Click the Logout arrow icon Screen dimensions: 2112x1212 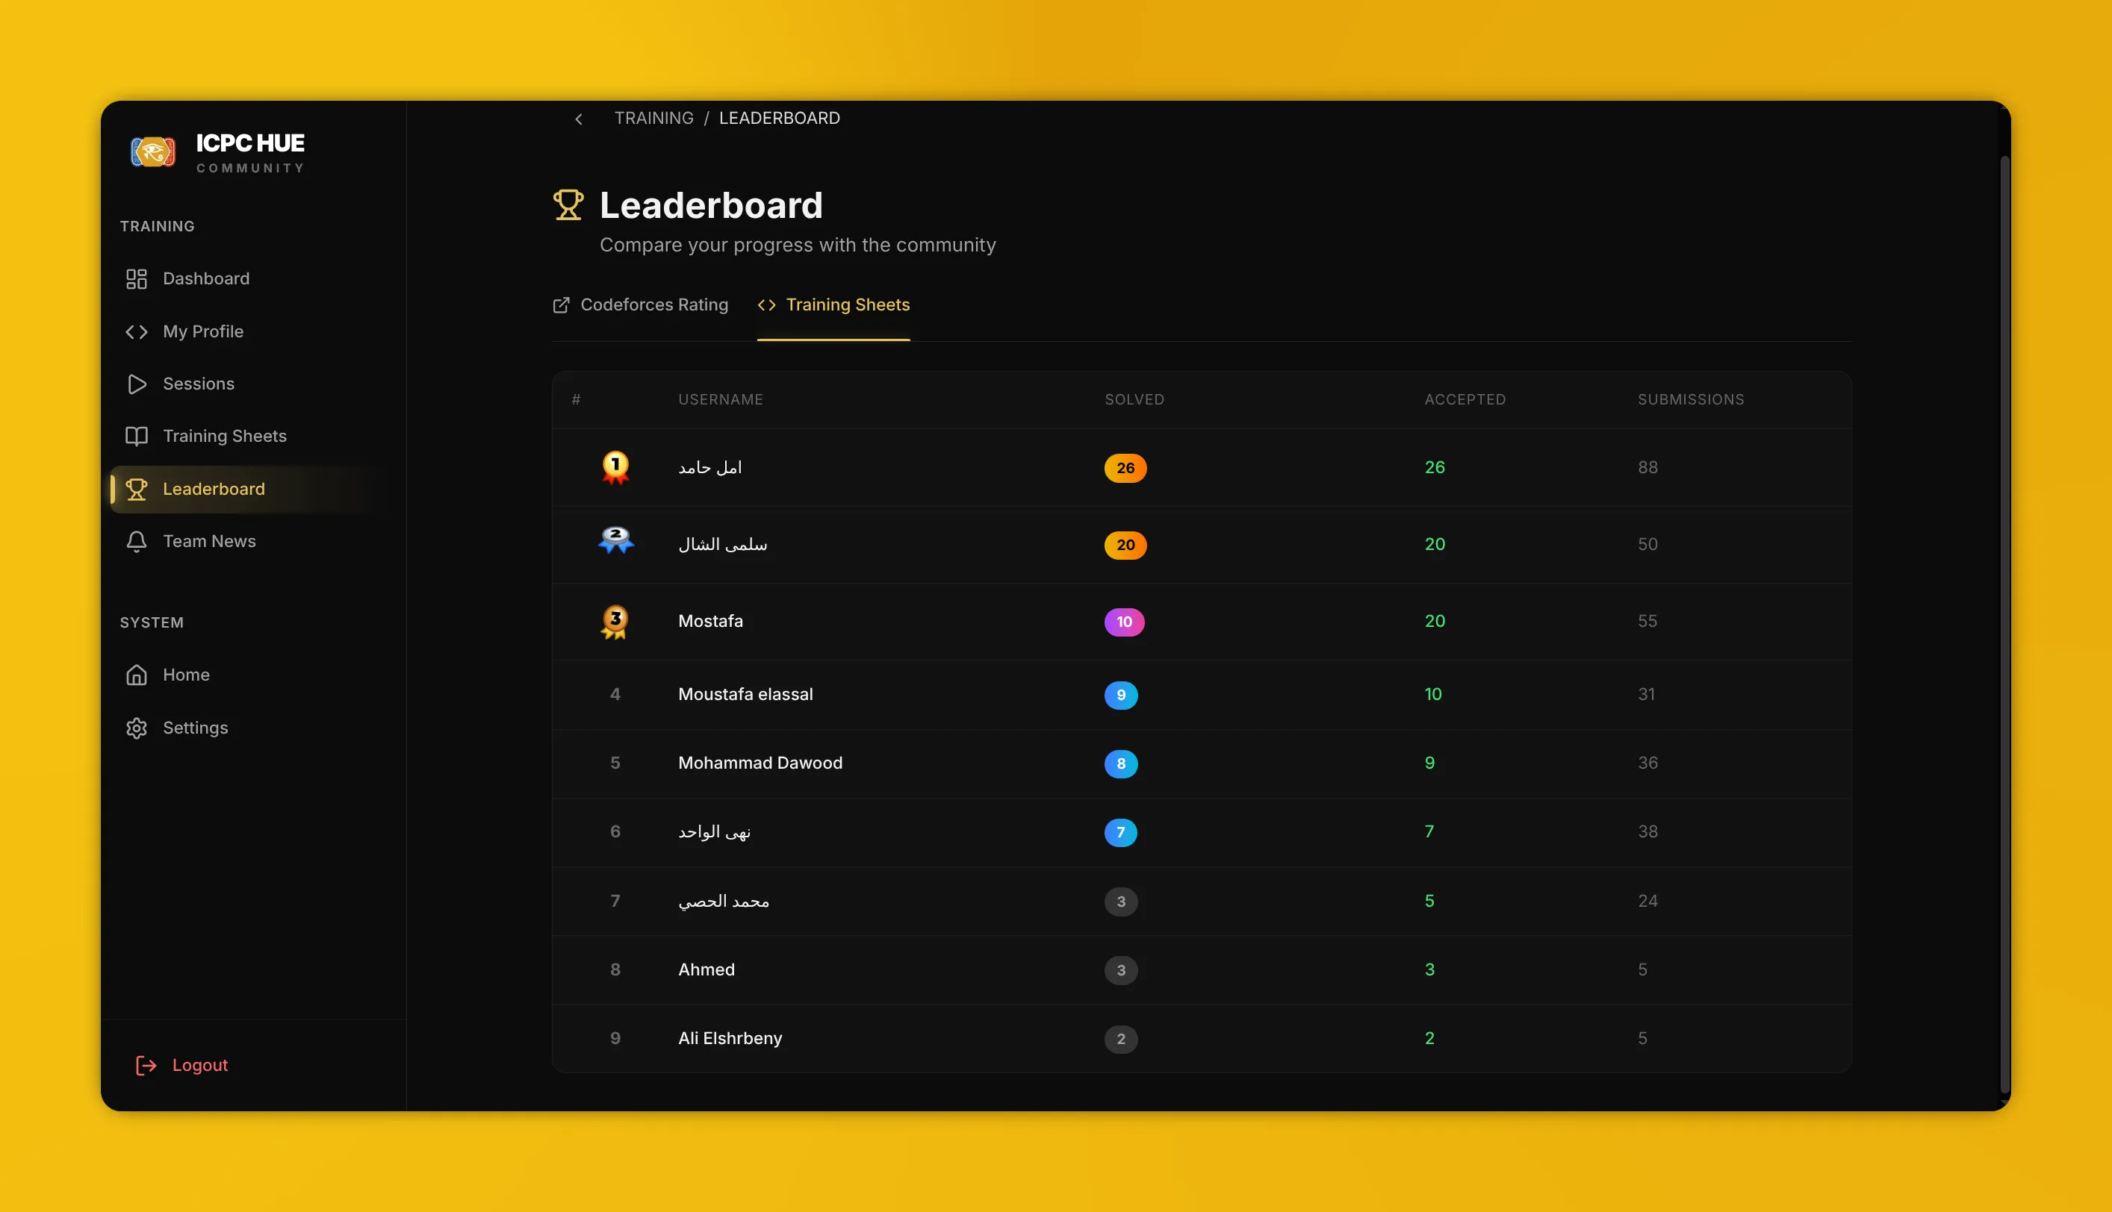coord(146,1066)
